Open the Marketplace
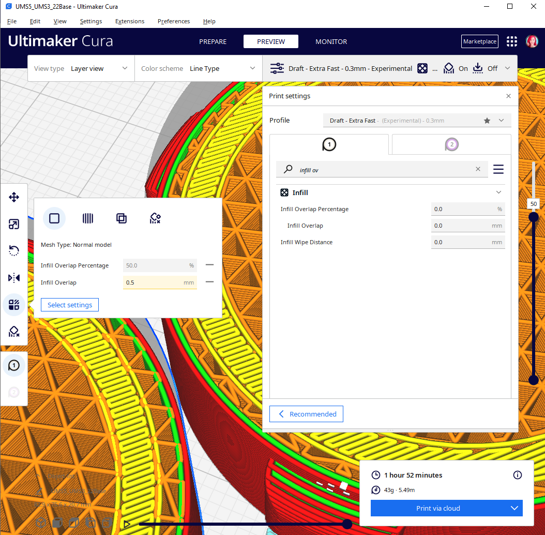This screenshot has height=535, width=545. tap(479, 41)
